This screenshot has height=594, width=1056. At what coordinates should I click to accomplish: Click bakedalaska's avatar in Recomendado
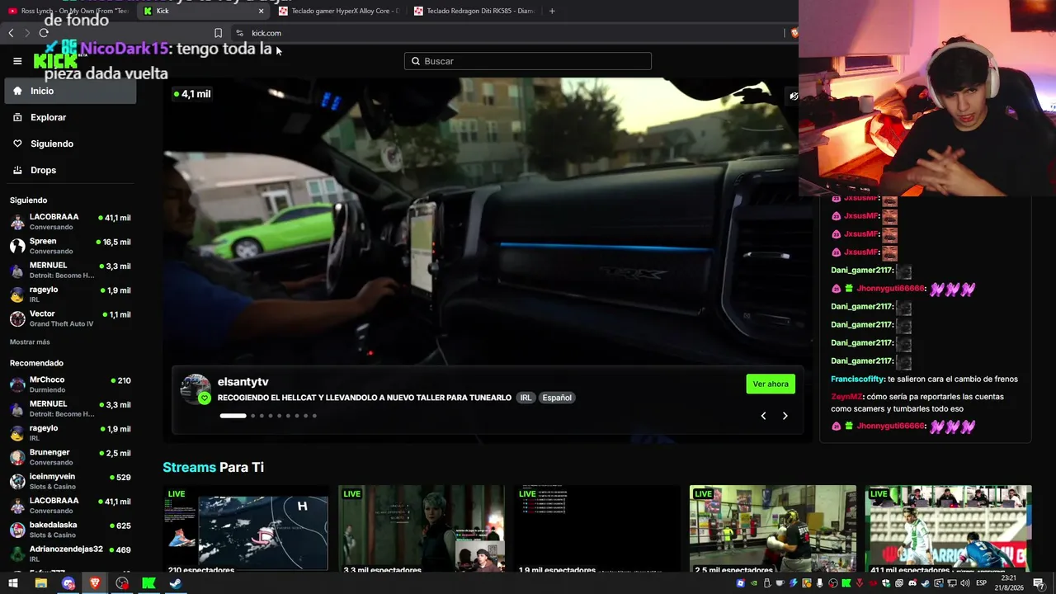(17, 530)
